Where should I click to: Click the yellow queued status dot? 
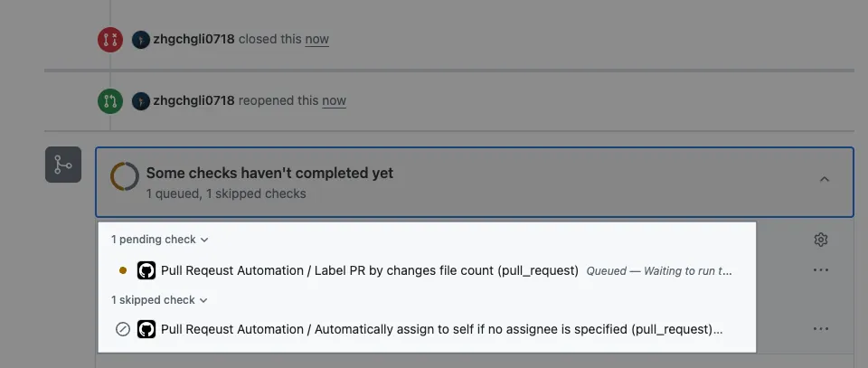[x=123, y=270]
